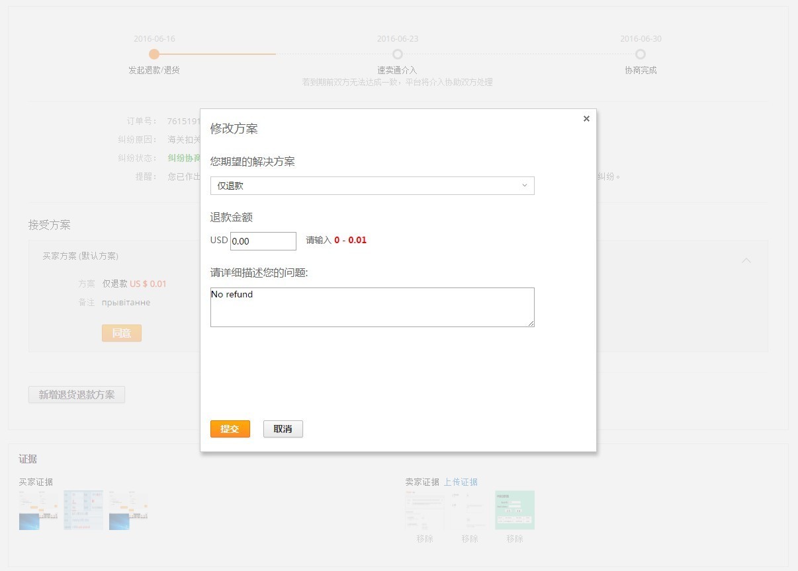Click the 发起退款/退货 timeline marker
The image size is (798, 571).
[154, 54]
